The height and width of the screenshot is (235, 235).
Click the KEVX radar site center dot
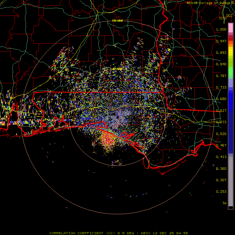[x=117, y=117]
